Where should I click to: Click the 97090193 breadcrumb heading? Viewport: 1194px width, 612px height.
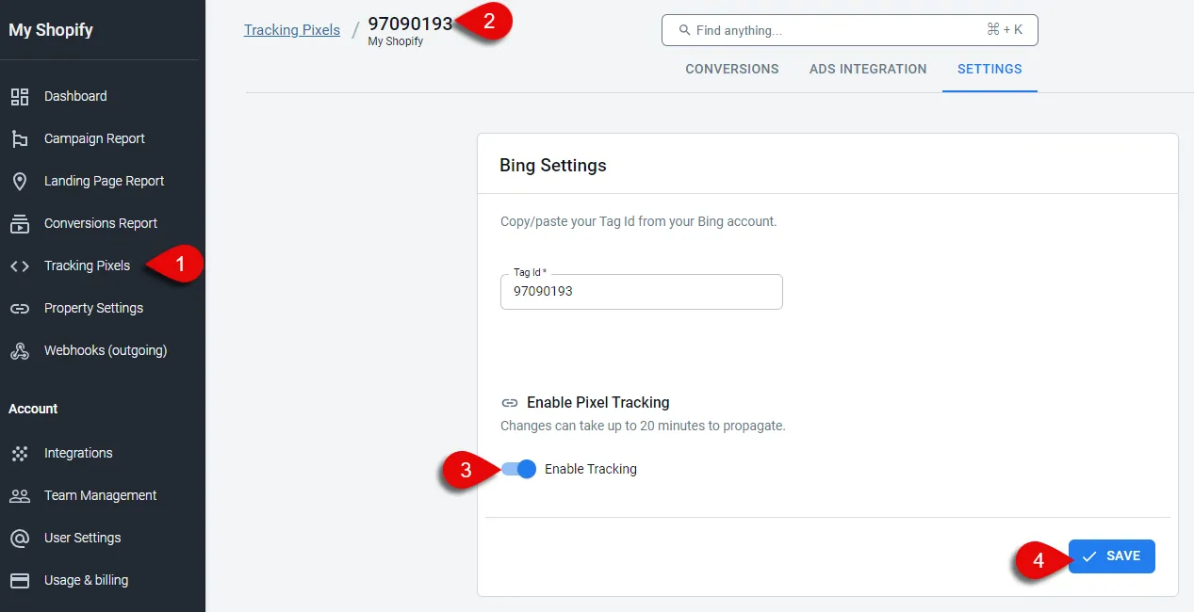(x=411, y=24)
